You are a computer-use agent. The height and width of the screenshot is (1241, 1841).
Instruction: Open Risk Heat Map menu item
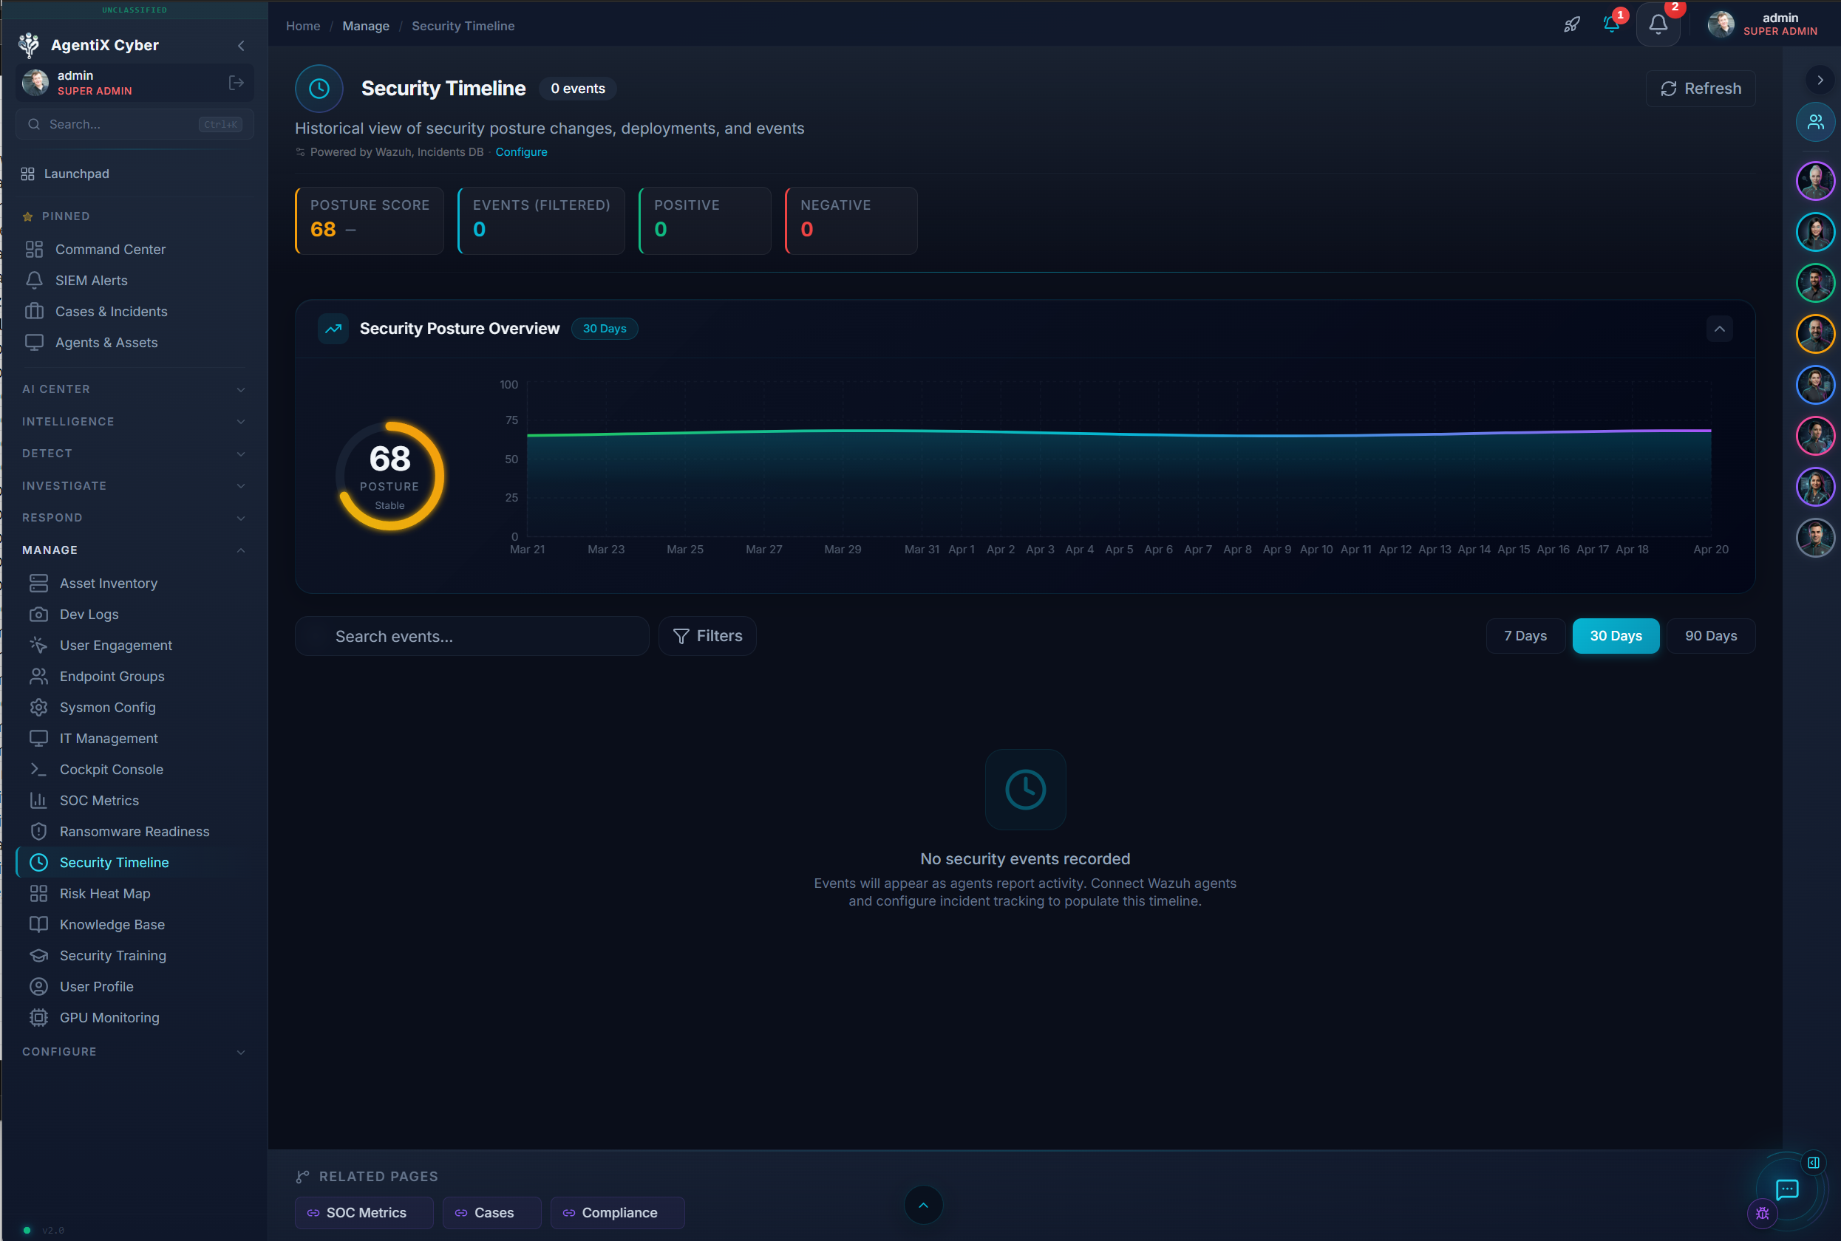point(104,893)
